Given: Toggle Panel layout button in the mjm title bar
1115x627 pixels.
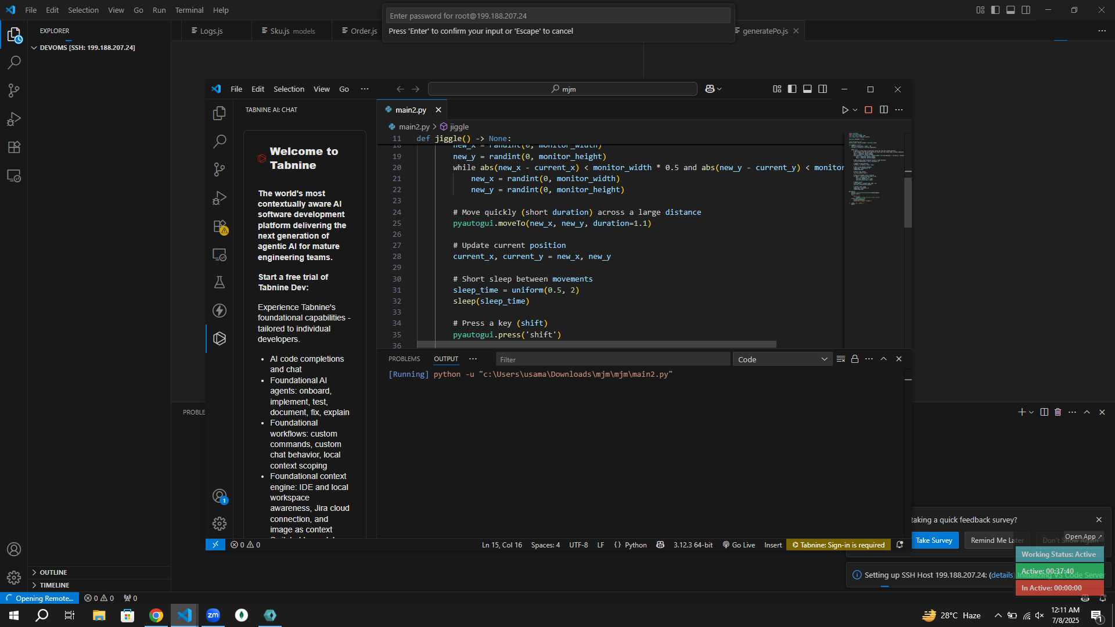Looking at the screenshot, I should [x=807, y=89].
